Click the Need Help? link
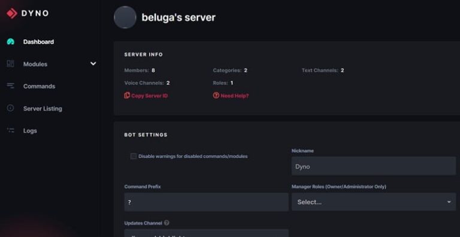This screenshot has height=237, width=460. tap(234, 96)
